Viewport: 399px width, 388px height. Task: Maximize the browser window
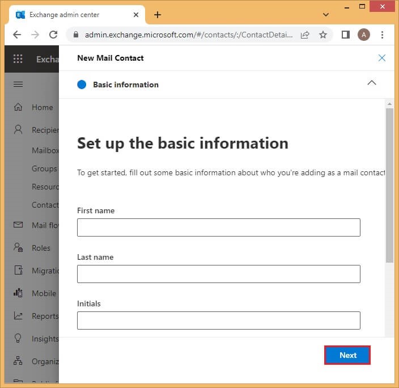pos(362,6)
